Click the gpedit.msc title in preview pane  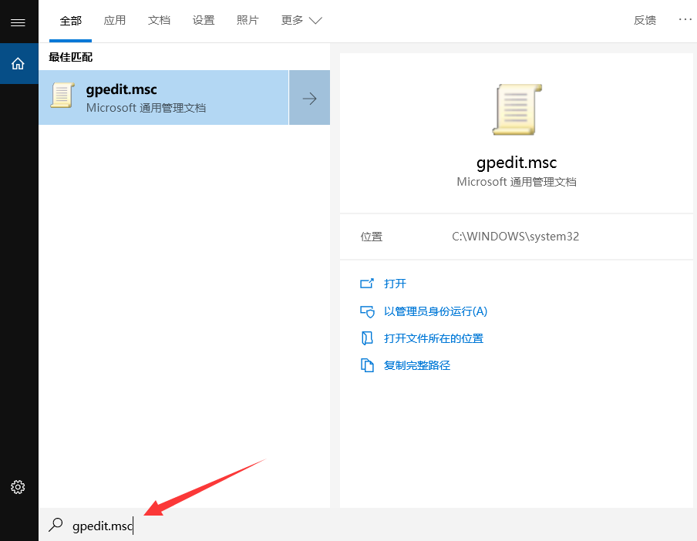pyautogui.click(x=517, y=163)
